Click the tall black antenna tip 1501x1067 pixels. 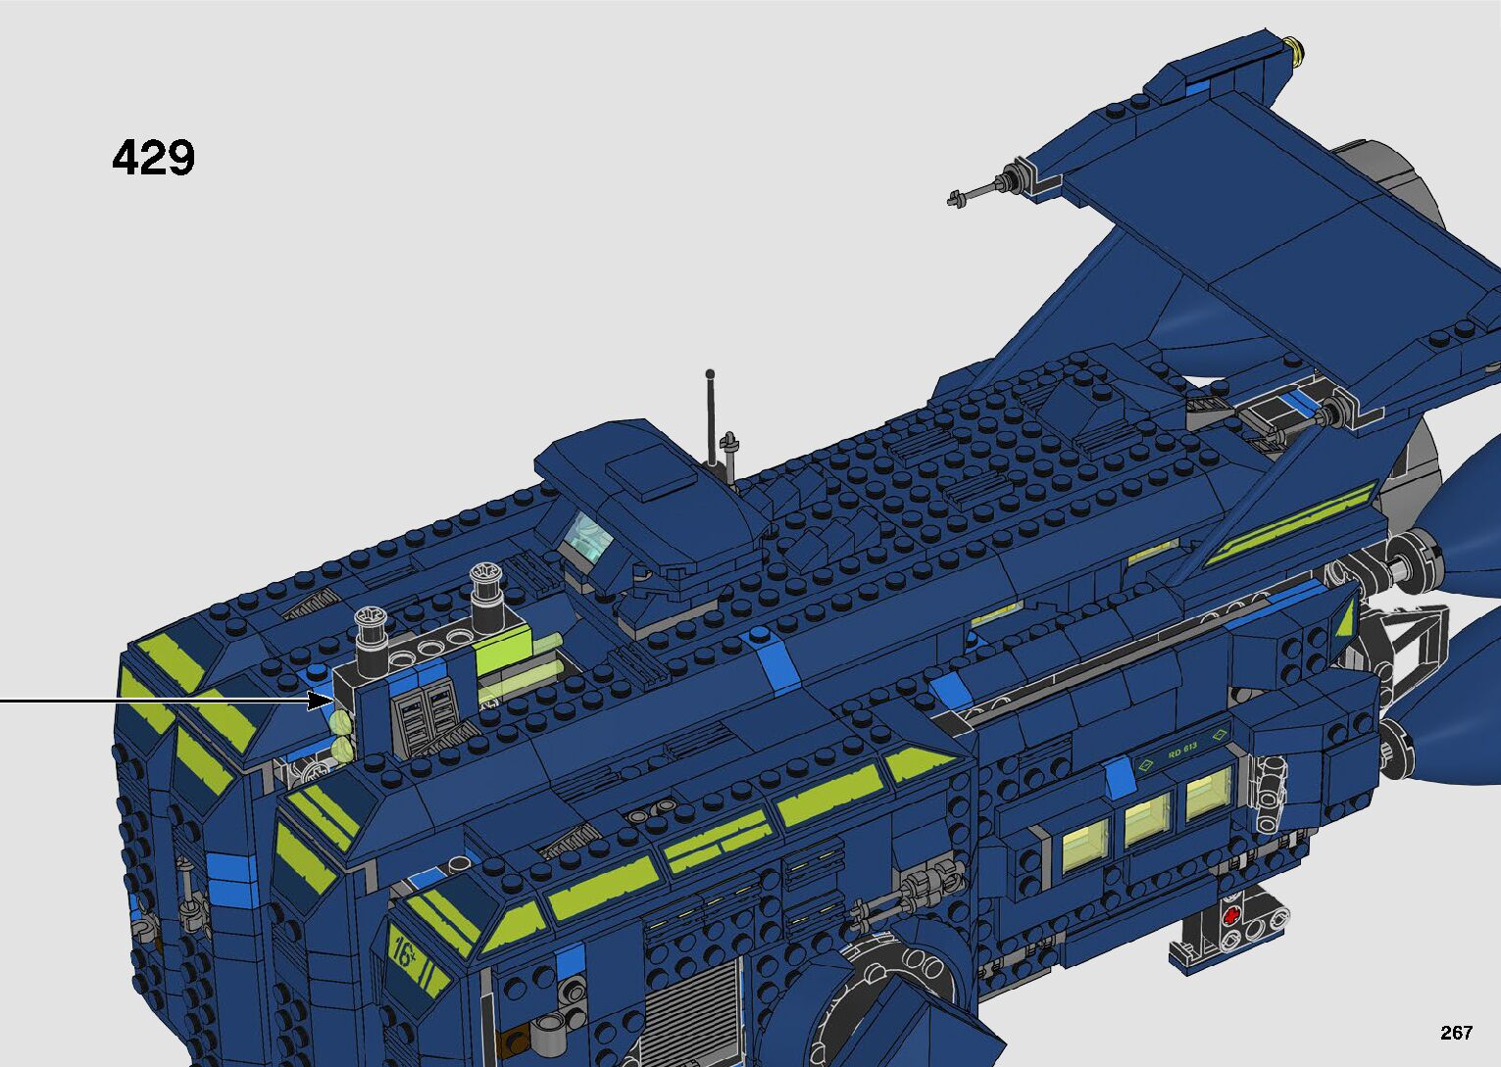coord(710,374)
